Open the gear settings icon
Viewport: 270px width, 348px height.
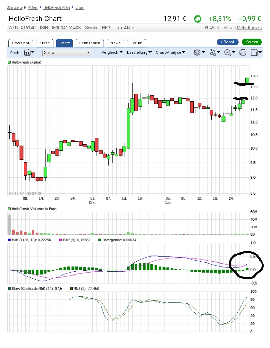[197, 52]
